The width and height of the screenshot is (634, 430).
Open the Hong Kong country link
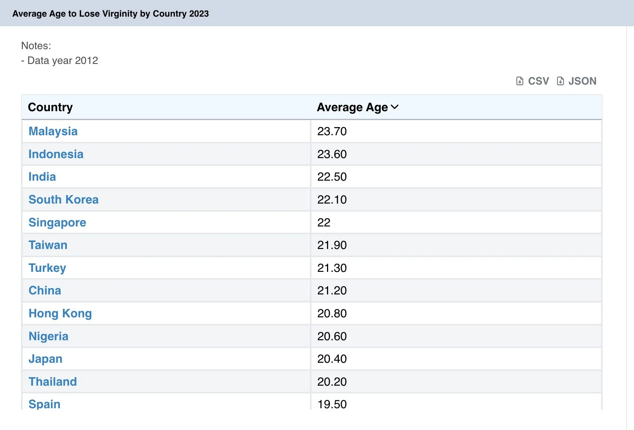click(60, 313)
